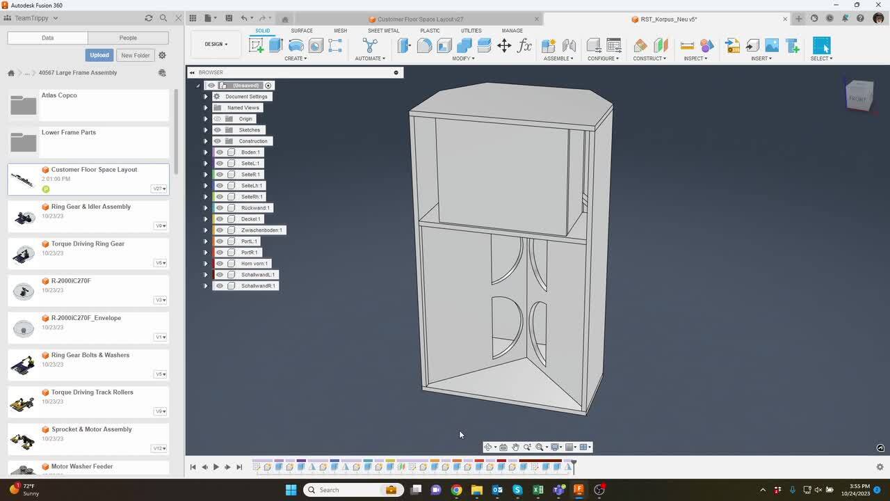Click the Measure tool icon
This screenshot has height=501, width=890.
[x=687, y=46]
